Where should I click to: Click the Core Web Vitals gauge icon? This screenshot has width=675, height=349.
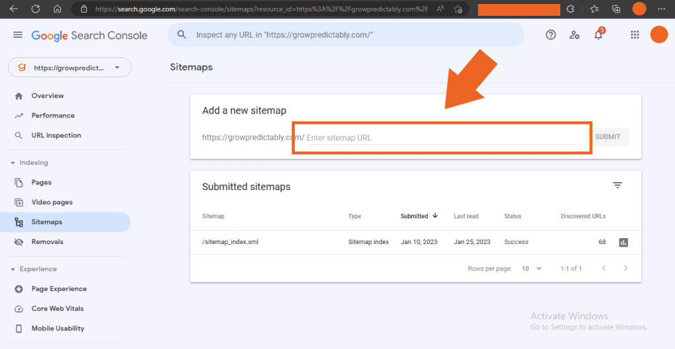pyautogui.click(x=18, y=309)
